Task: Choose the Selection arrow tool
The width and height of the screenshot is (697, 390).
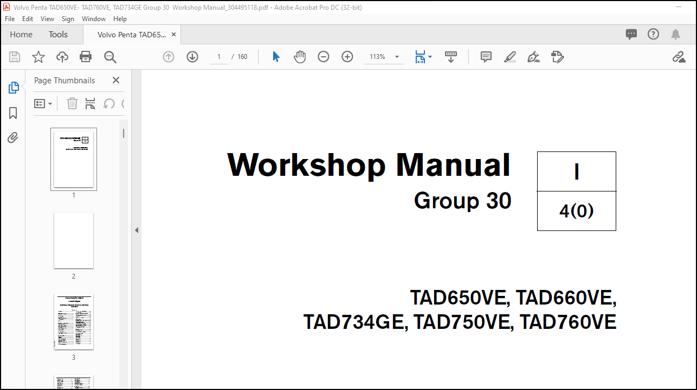Action: point(276,57)
